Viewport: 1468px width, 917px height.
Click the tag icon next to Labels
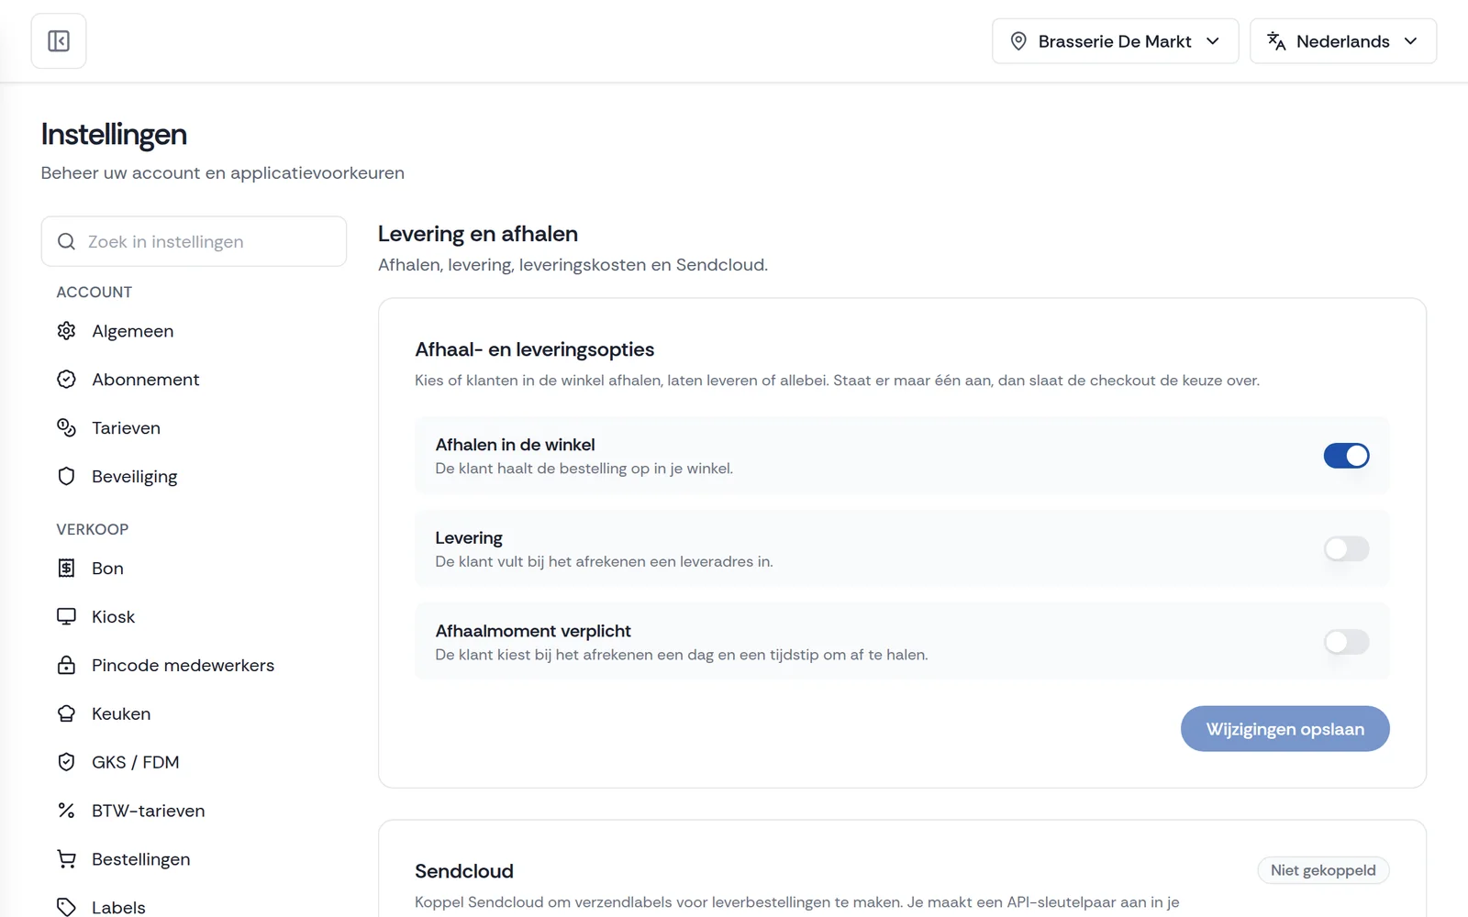coord(66,908)
